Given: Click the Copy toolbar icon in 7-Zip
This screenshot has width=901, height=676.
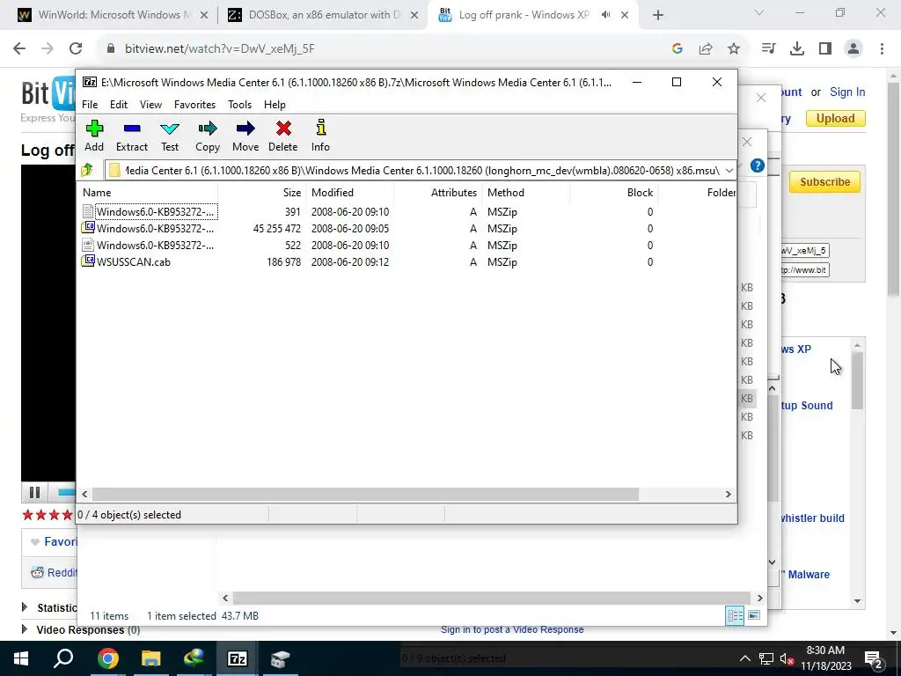Looking at the screenshot, I should coord(208,136).
